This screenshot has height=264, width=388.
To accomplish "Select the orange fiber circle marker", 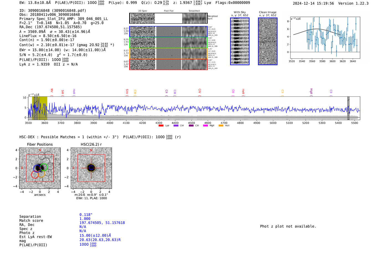I will (x=41, y=174).
